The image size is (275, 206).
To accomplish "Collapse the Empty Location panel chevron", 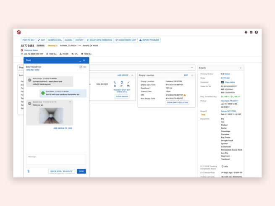I will [x=192, y=75].
